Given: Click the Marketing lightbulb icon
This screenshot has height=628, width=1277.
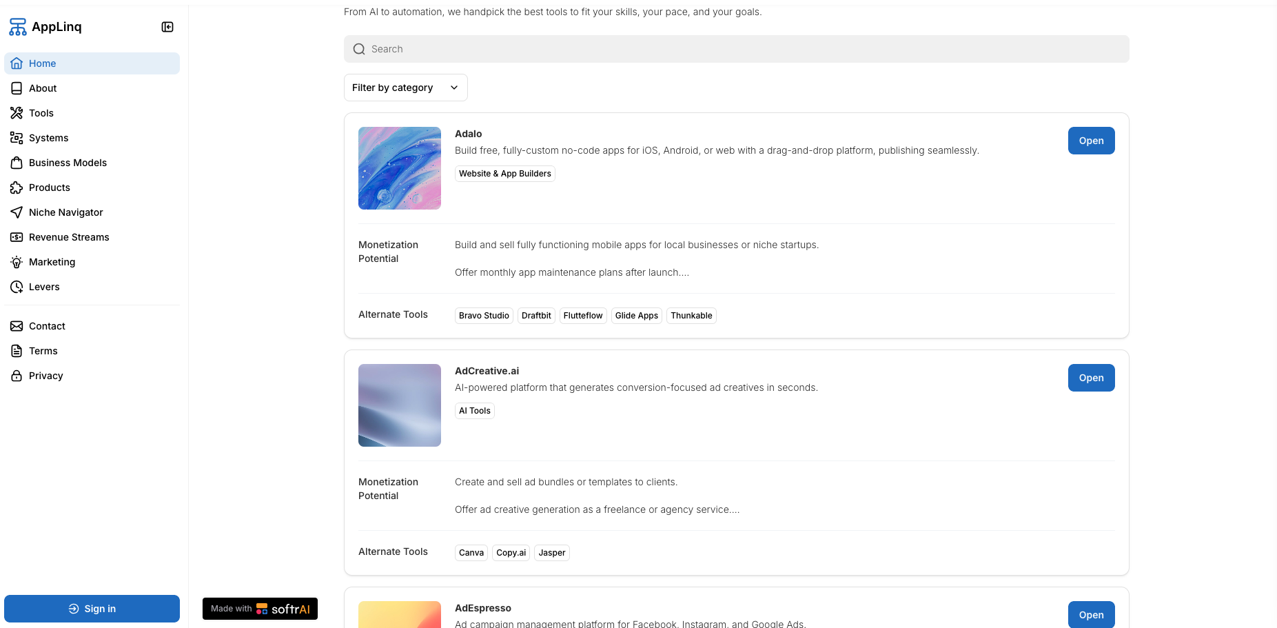Looking at the screenshot, I should click(x=17, y=262).
